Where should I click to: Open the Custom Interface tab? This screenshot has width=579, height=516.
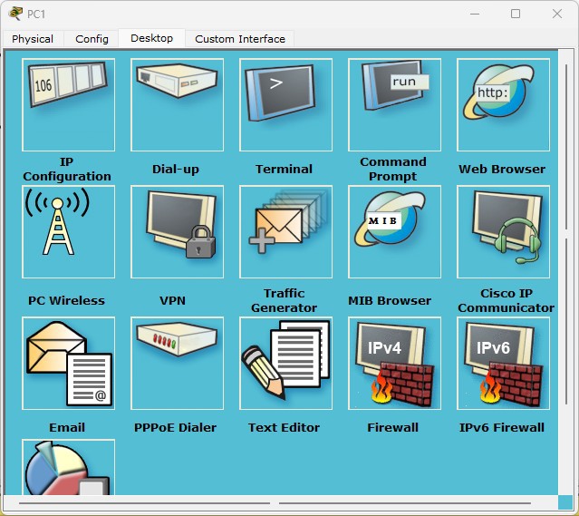240,39
